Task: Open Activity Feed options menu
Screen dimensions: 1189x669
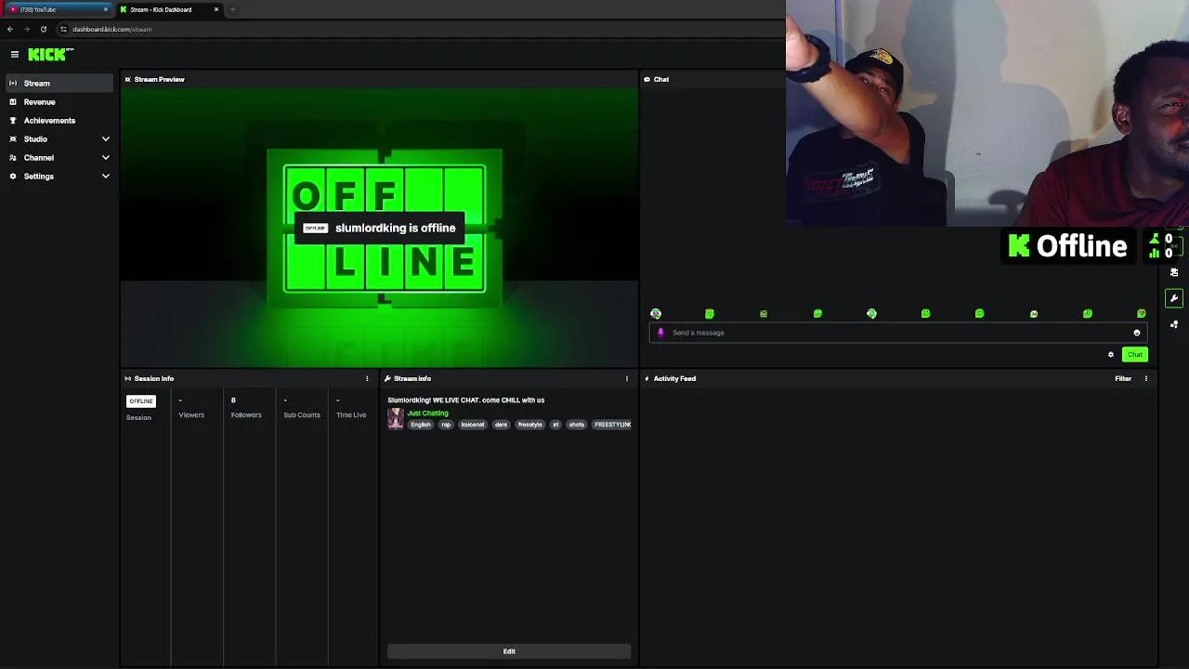Action: [x=1145, y=378]
